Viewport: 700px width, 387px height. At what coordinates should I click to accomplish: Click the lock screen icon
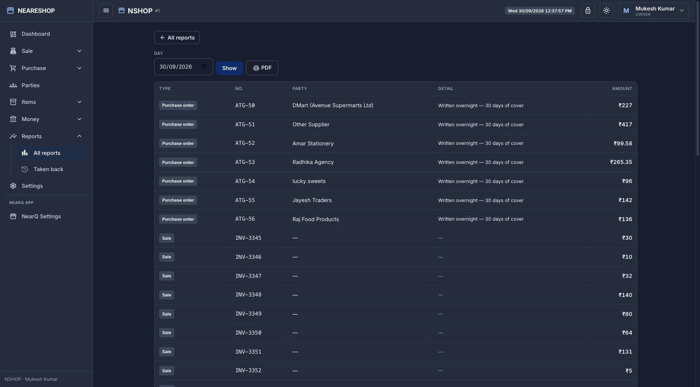588,10
